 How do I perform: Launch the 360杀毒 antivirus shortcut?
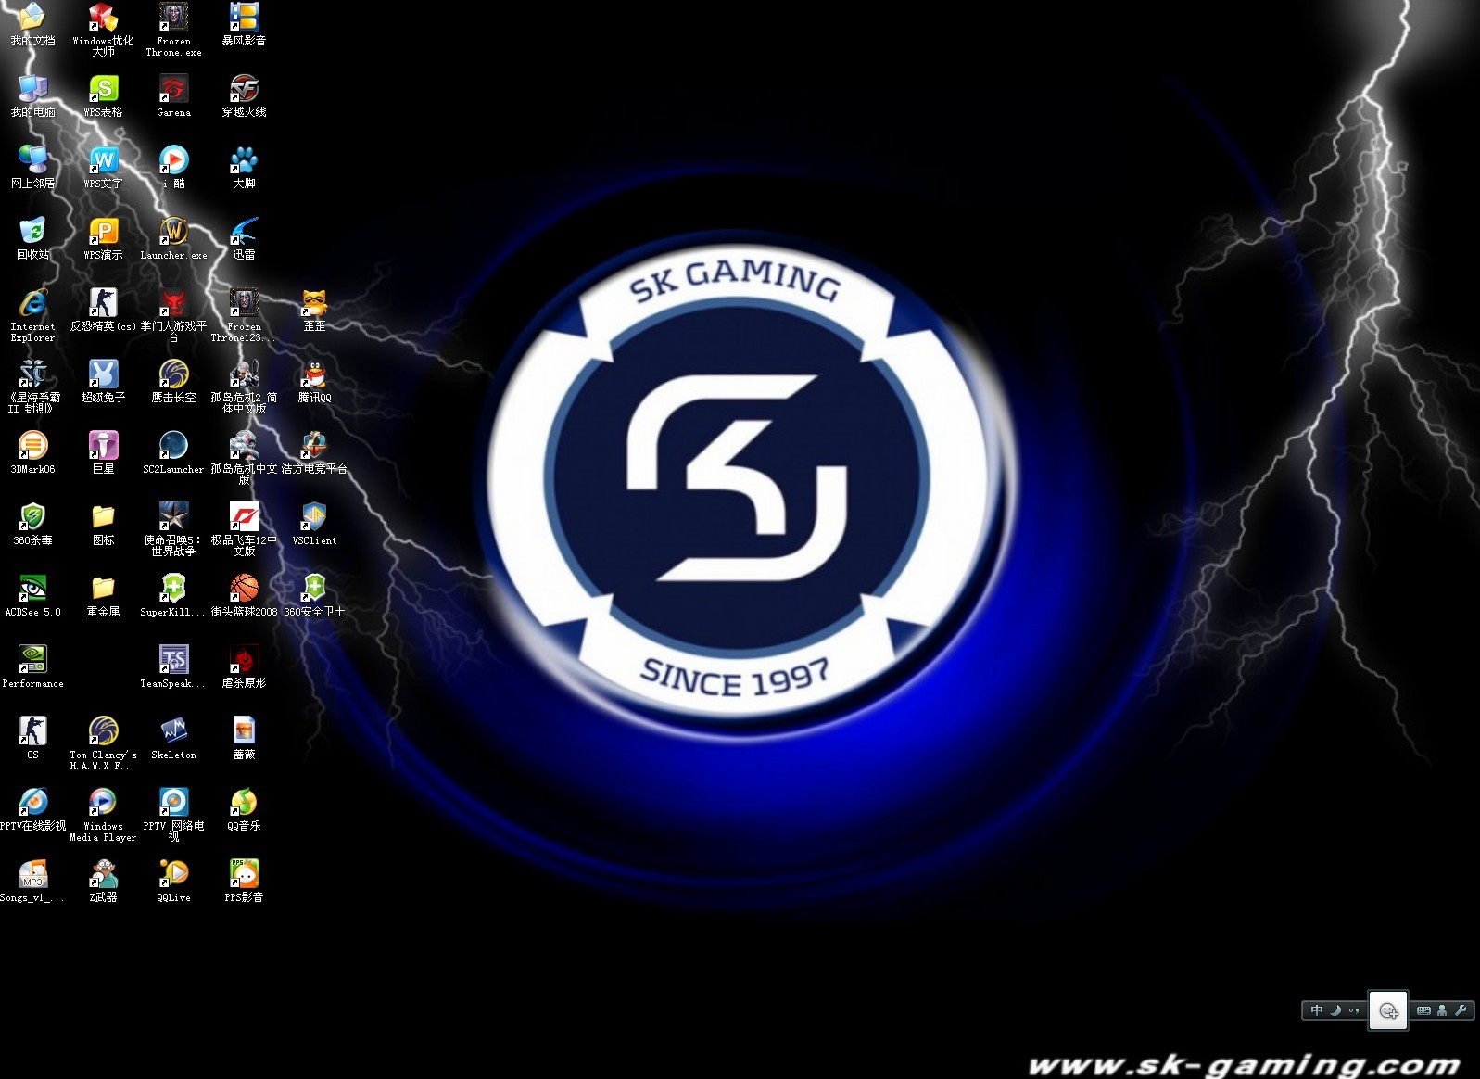[x=32, y=517]
